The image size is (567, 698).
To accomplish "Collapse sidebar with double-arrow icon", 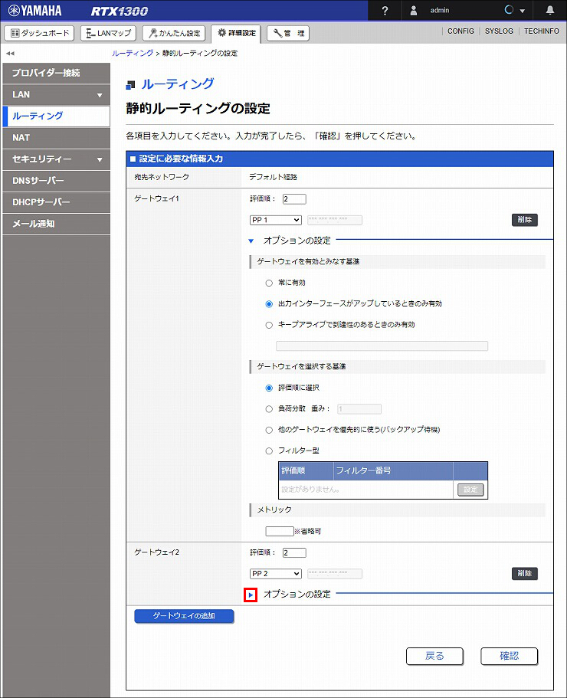I will (10, 54).
